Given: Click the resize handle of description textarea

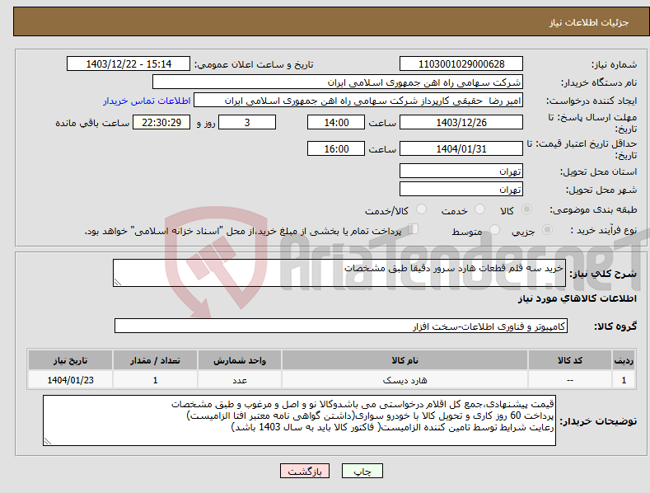Looking at the screenshot, I should pyautogui.click(x=118, y=282).
